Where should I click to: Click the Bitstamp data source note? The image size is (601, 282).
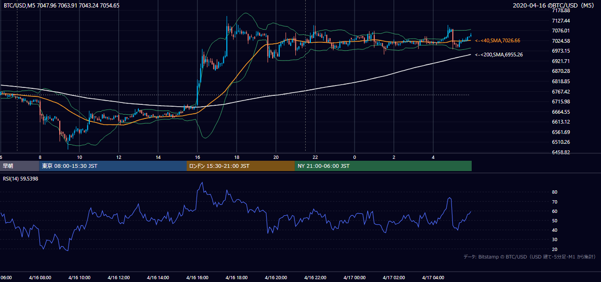530,257
